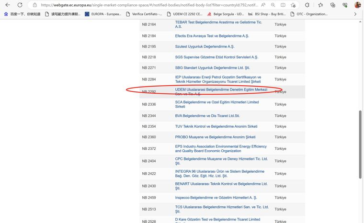Click the address bar URL field
Image resolution: width=364 pixels, height=223 pixels.
point(149,5)
